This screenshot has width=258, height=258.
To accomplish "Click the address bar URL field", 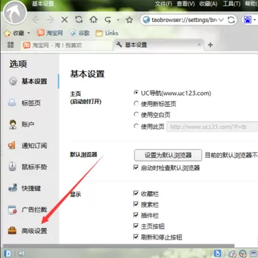I will pos(184,20).
